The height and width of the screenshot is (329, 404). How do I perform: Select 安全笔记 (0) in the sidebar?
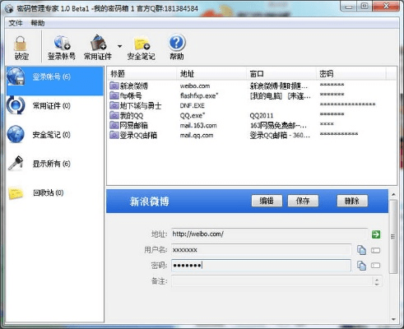(54, 135)
